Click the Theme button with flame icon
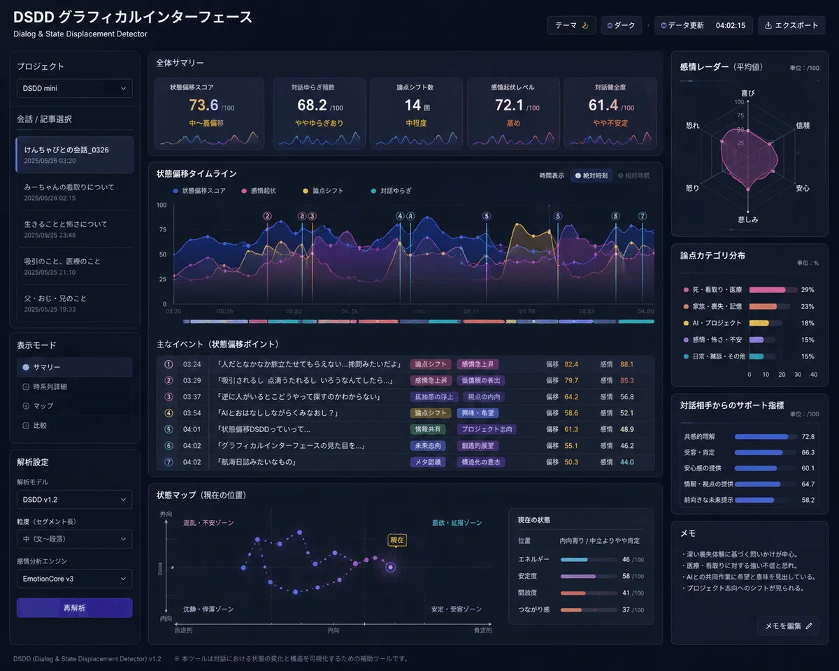839x671 pixels. click(x=571, y=25)
